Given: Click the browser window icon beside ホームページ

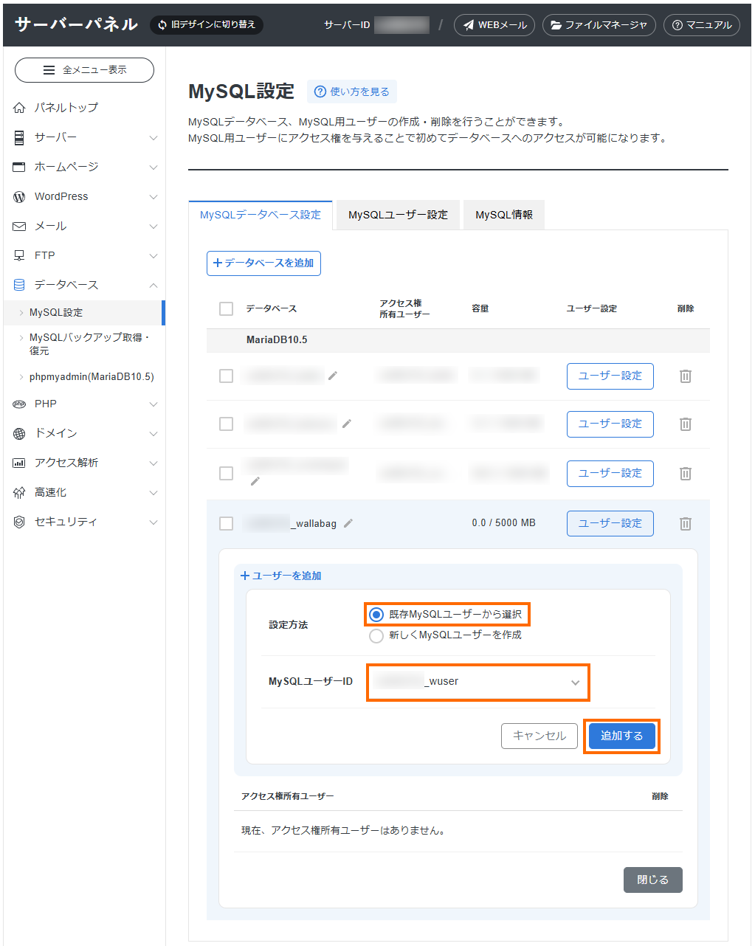Looking at the screenshot, I should [x=19, y=167].
